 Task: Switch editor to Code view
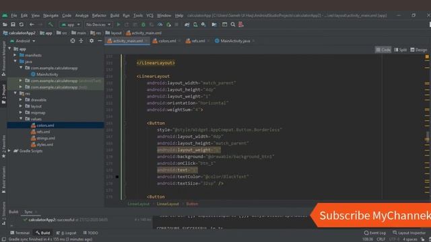pos(383,50)
